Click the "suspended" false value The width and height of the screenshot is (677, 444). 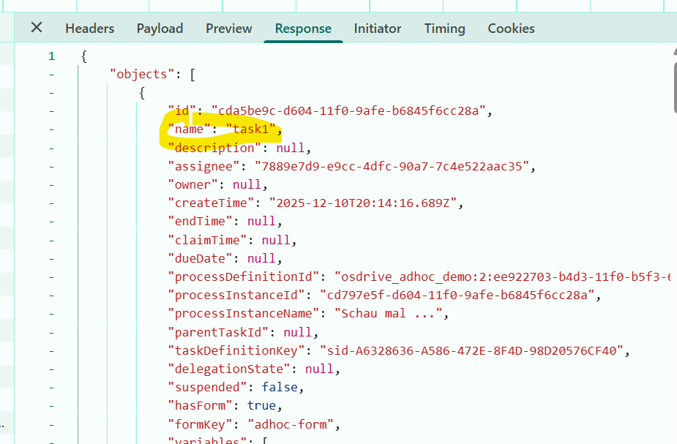click(280, 388)
